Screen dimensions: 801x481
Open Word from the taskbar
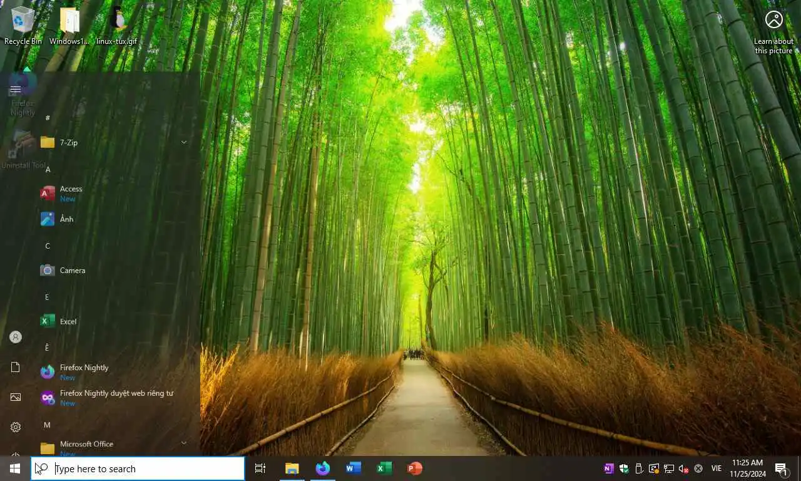click(x=354, y=468)
